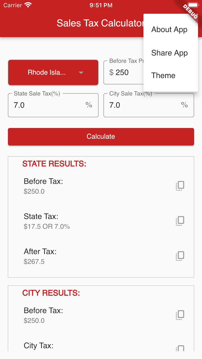
Task: Click the percent symbol on State Sale Tax
Action: (89, 105)
